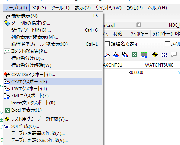Viewport: 180px width, 145px height.
Task: Click XML export icon in right toolbar
Action: coord(125,55)
